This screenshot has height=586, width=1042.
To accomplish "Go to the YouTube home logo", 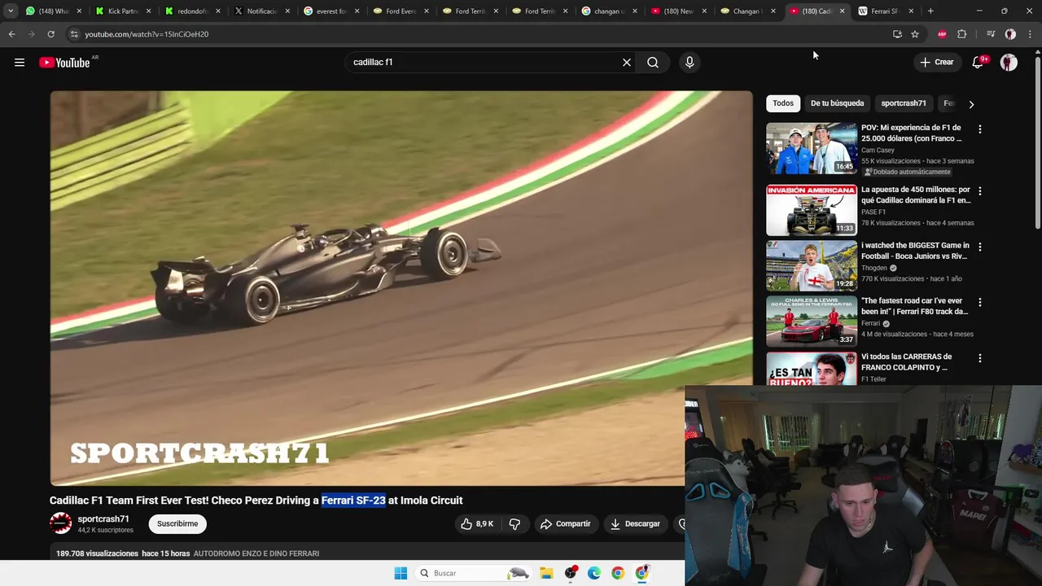I will 64,63.
